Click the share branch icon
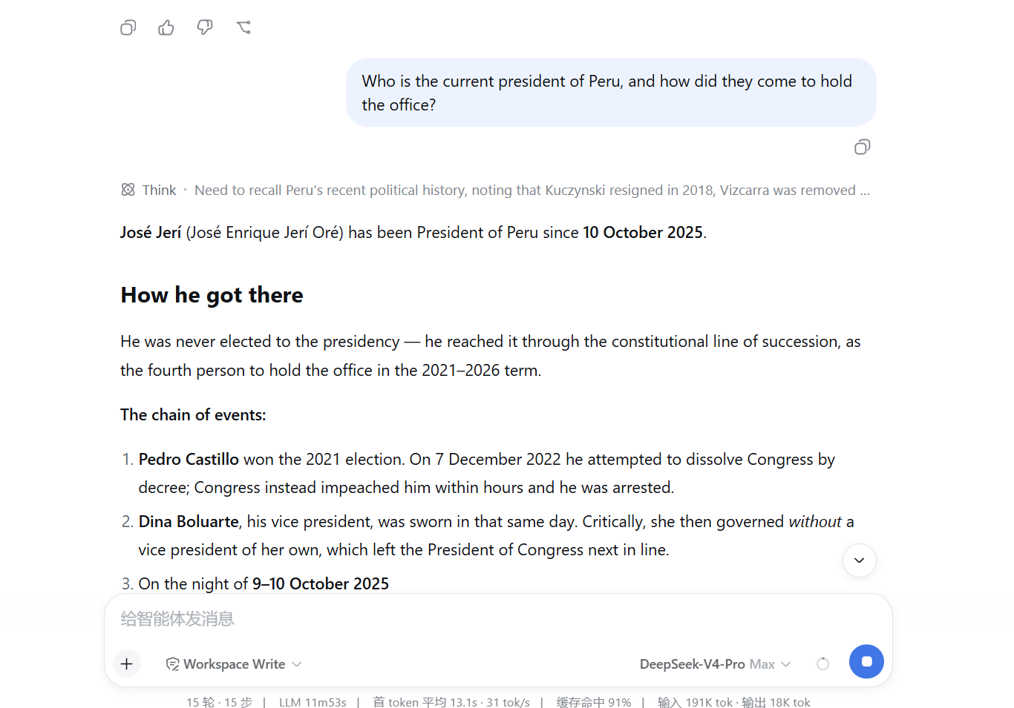 click(x=243, y=28)
